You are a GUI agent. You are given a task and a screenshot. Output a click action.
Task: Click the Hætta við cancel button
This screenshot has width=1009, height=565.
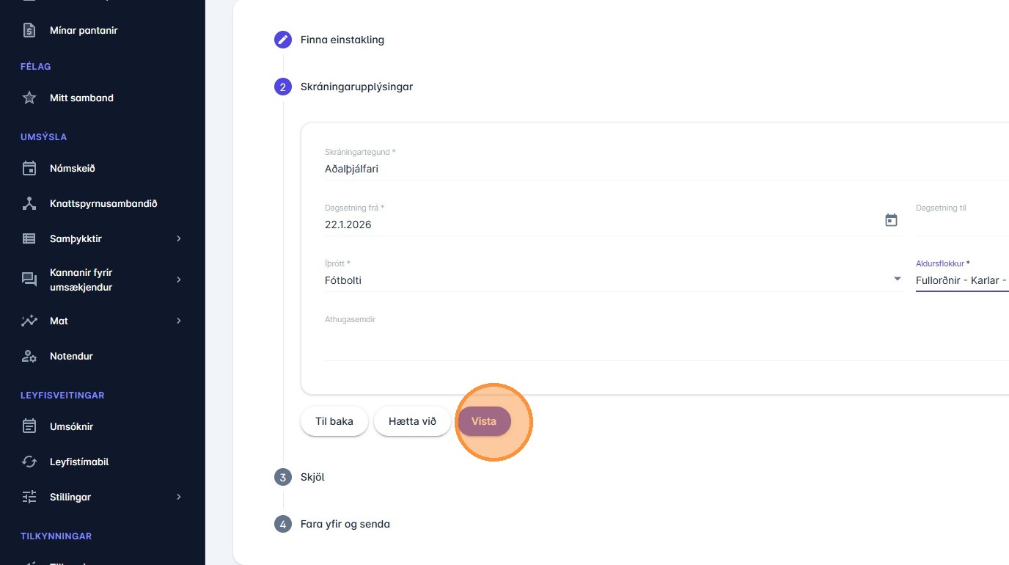point(412,421)
